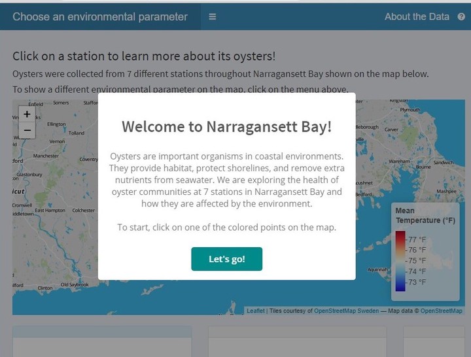The height and width of the screenshot is (357, 471).
Task: Click the Mean Temperature legend title
Action: click(425, 216)
